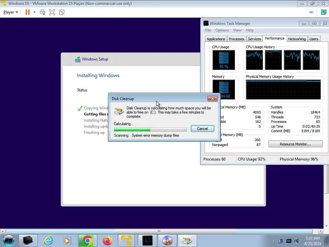Send Ctrl+Alt+Del to virtual machine
Screen dimensions: 329x247
point(42,12)
